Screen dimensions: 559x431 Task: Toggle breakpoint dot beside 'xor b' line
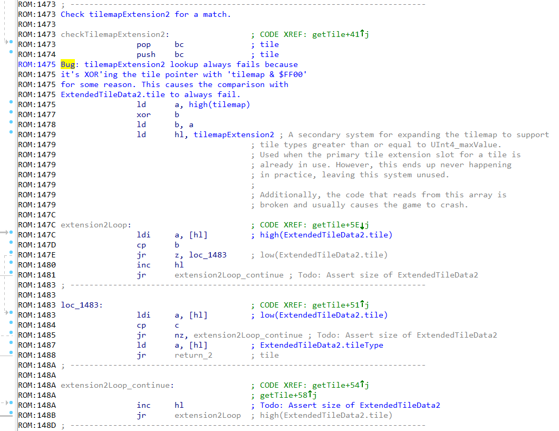[x=11, y=112]
